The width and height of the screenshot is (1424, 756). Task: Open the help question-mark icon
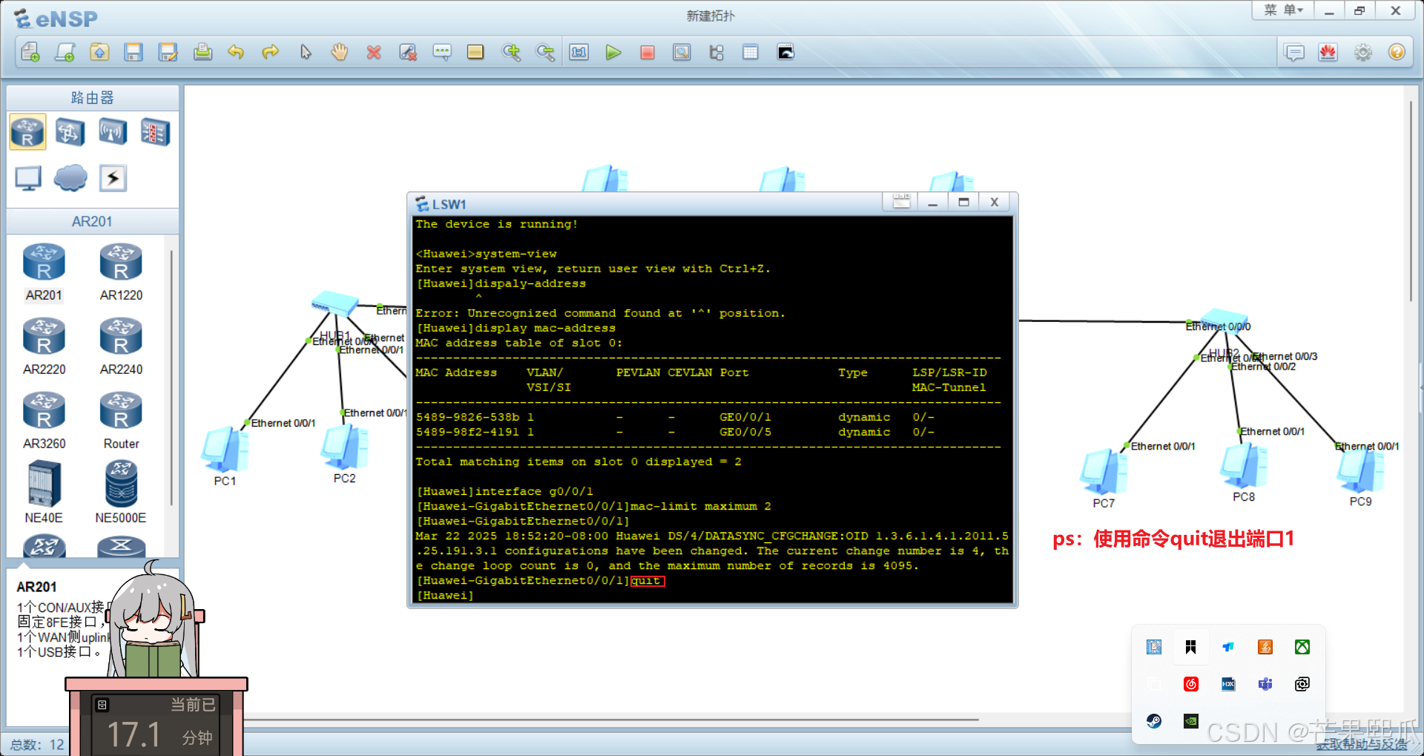click(1397, 53)
